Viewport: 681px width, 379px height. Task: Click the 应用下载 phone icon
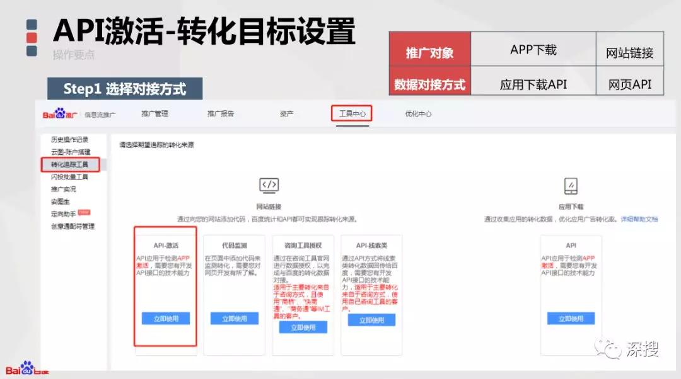[x=571, y=186]
